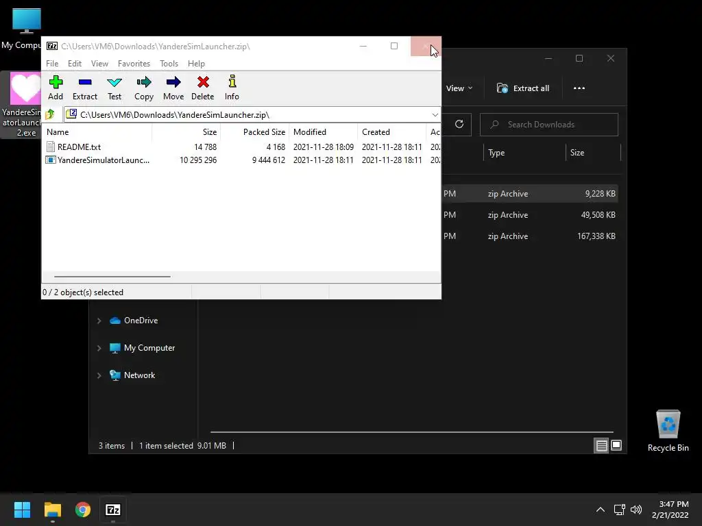This screenshot has height=526, width=702.
Task: Select the 9,228 KB zip Archive row
Action: point(530,194)
